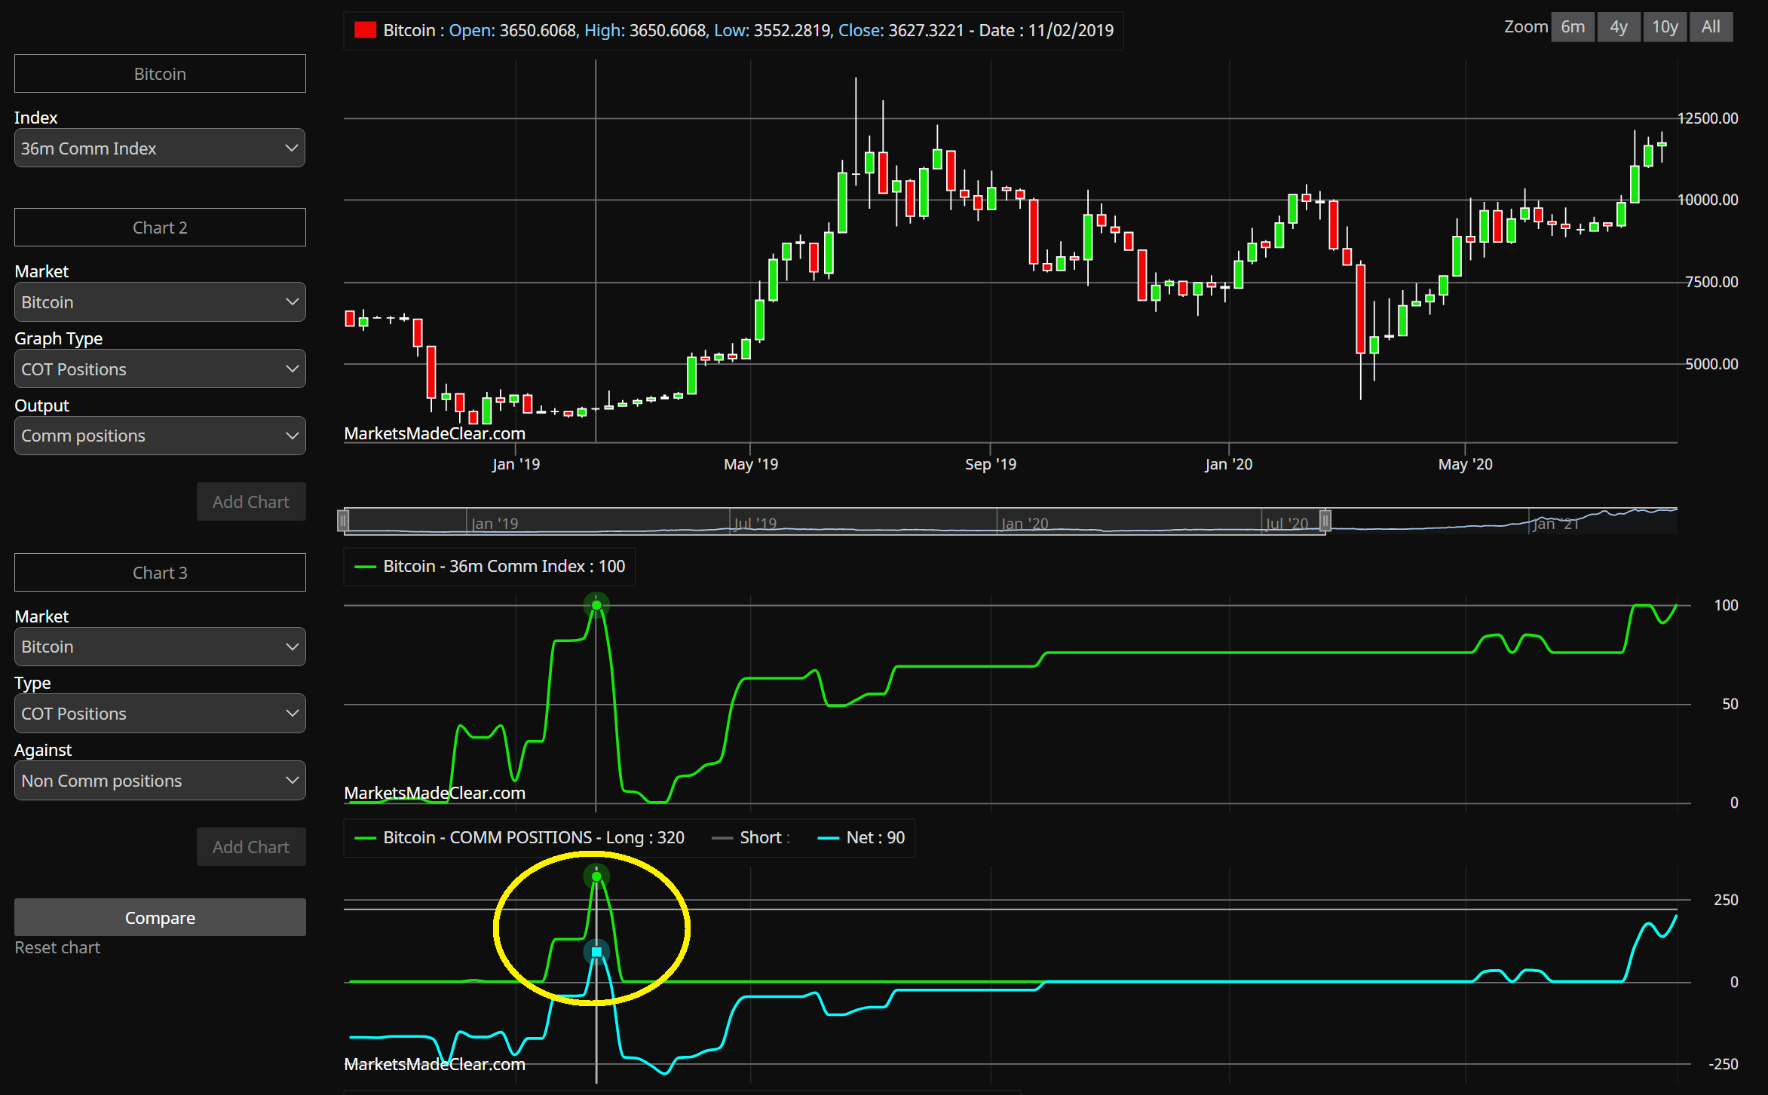Click the green Long marker at the positions peak
1768x1095 pixels.
click(x=596, y=876)
